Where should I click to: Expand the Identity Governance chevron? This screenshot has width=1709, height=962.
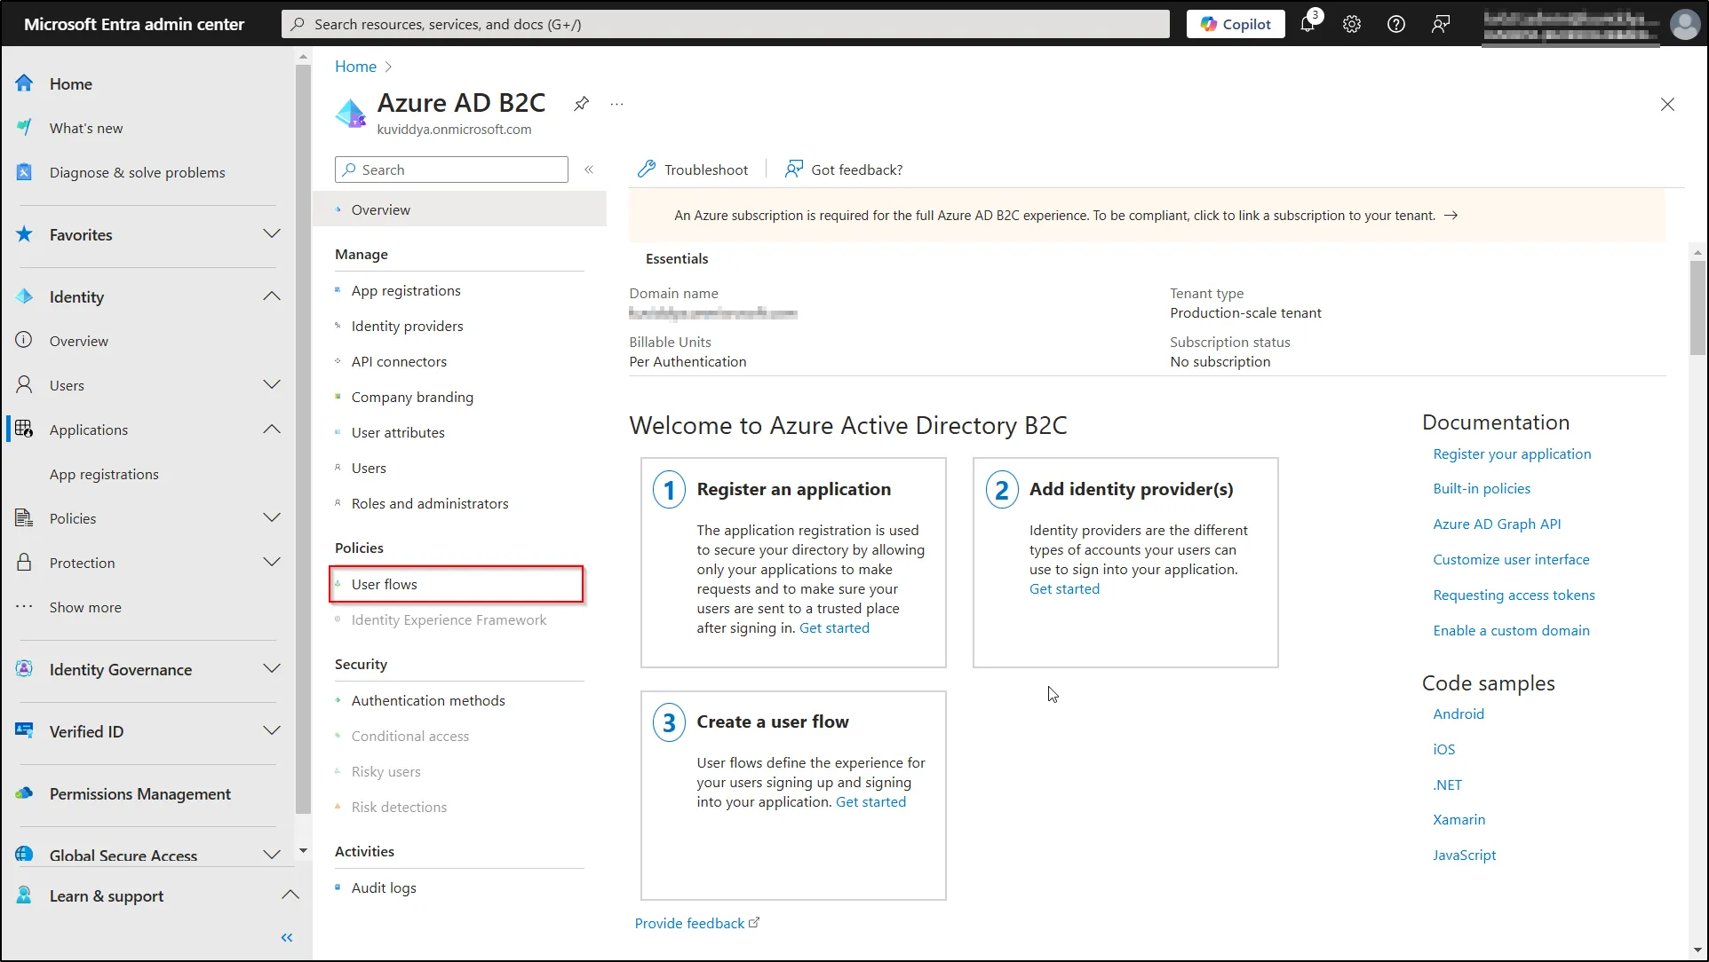pos(272,669)
